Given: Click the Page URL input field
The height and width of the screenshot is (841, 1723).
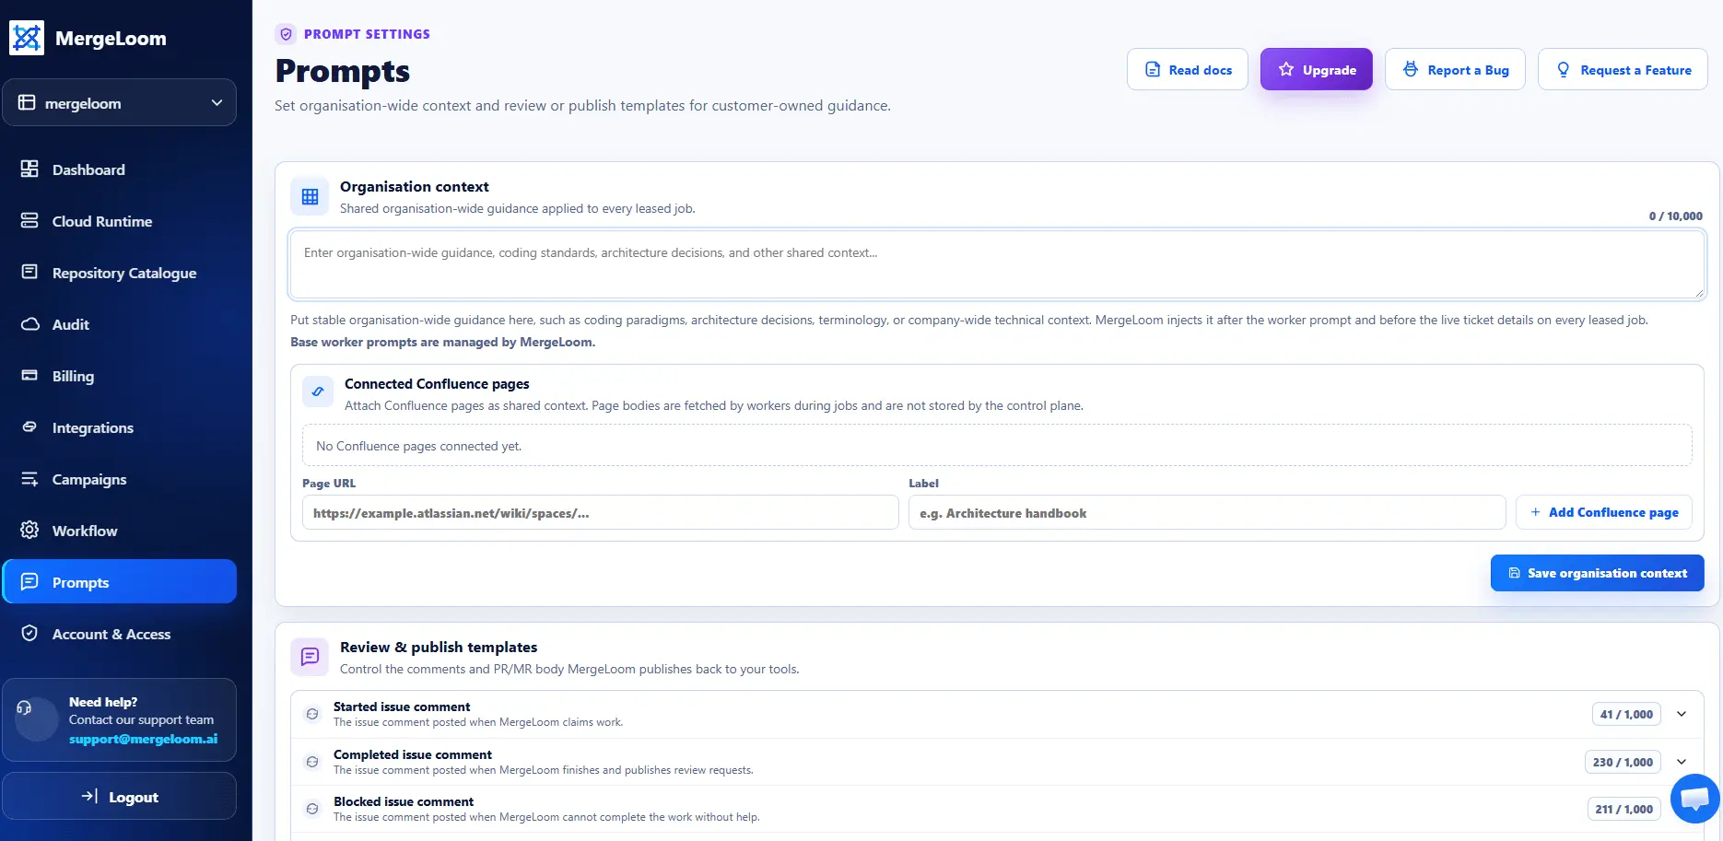Looking at the screenshot, I should [x=600, y=512].
